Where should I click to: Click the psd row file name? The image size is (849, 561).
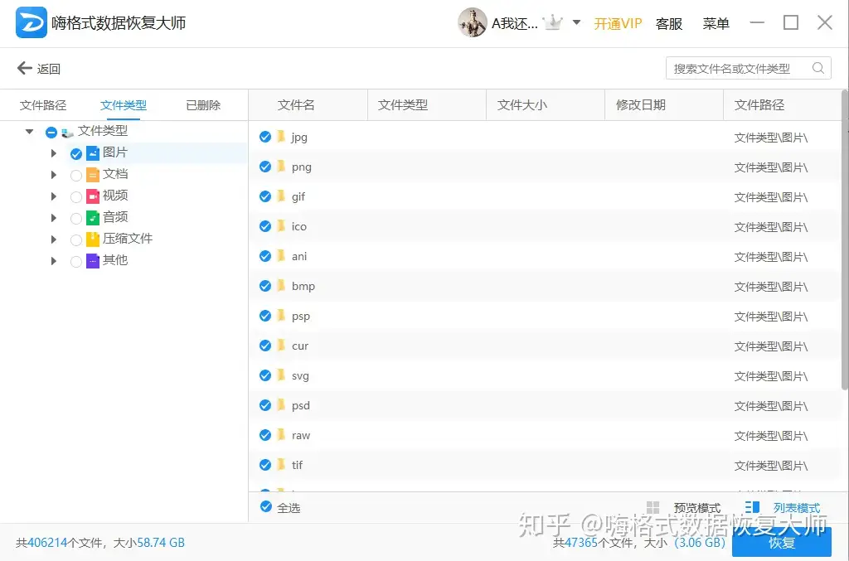[x=301, y=405]
